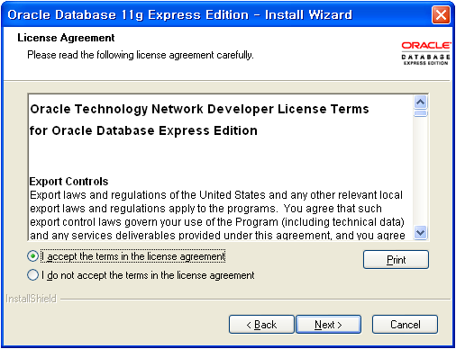Proceed with the Next button
This screenshot has height=349, width=456.
click(329, 325)
